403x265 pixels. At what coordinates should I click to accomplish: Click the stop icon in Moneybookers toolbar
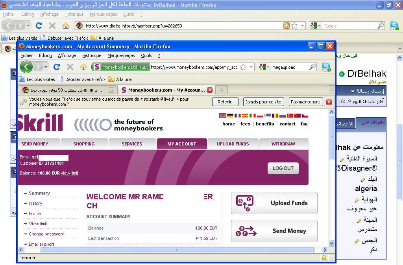[70, 67]
